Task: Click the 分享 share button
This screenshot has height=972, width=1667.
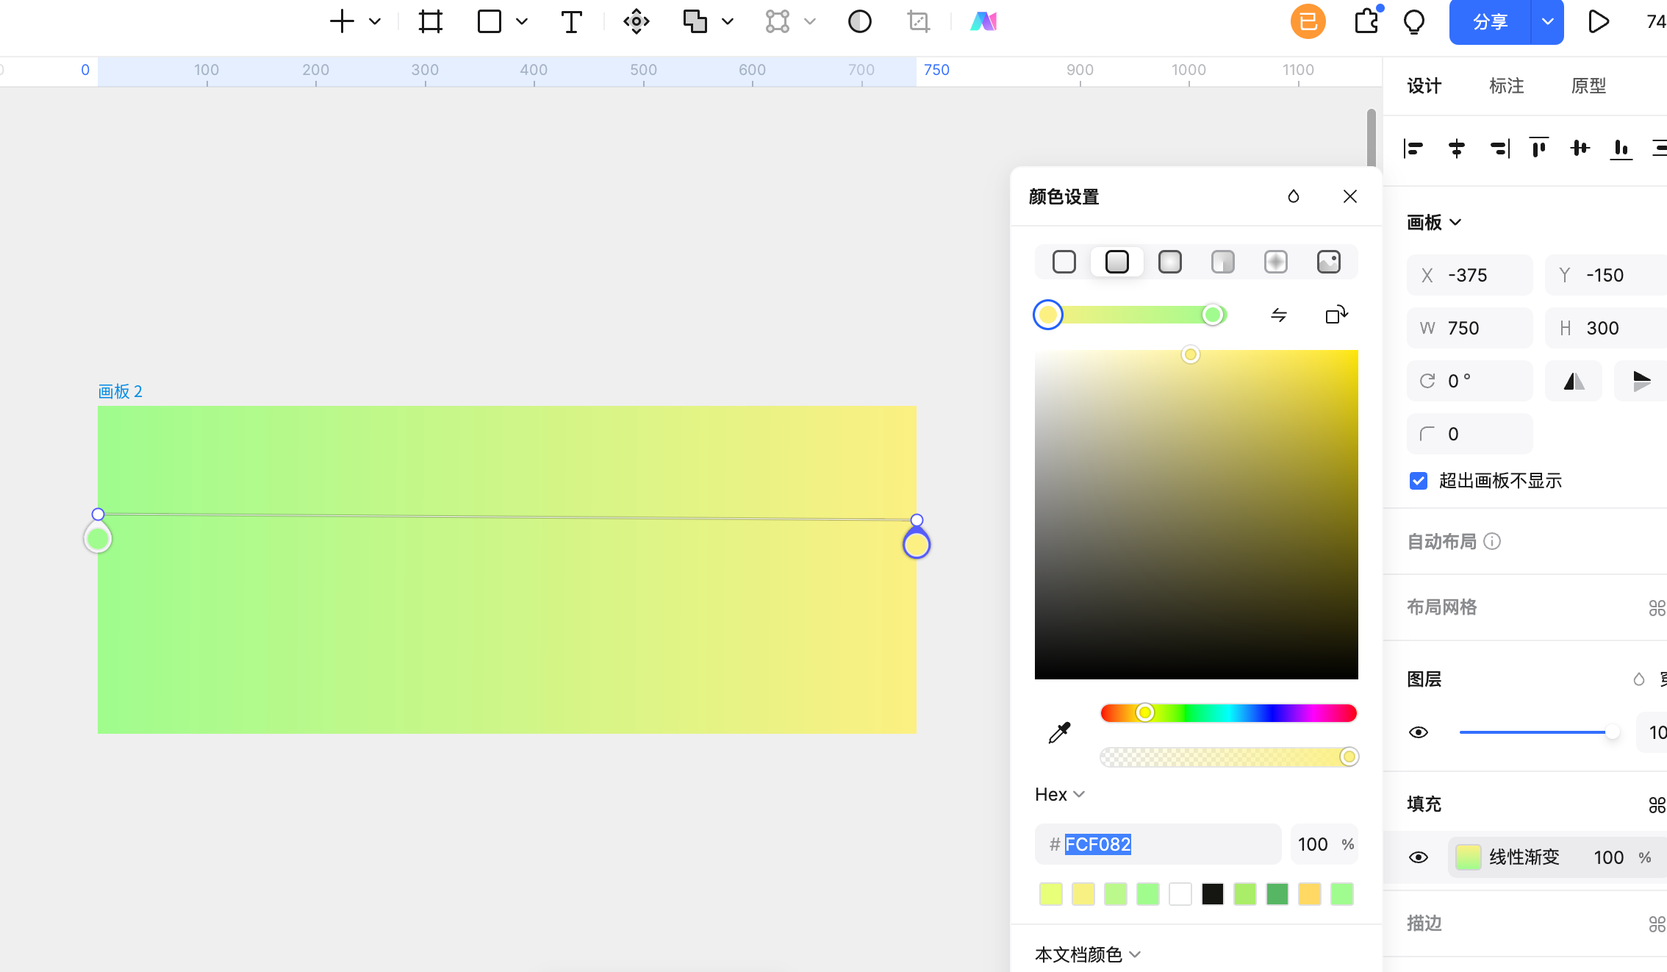Action: pos(1490,21)
